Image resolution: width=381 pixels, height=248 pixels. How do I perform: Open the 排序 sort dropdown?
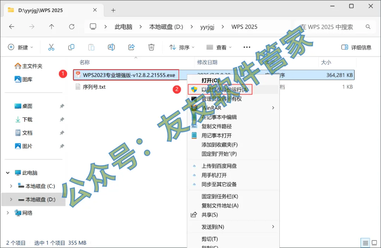pos(182,47)
